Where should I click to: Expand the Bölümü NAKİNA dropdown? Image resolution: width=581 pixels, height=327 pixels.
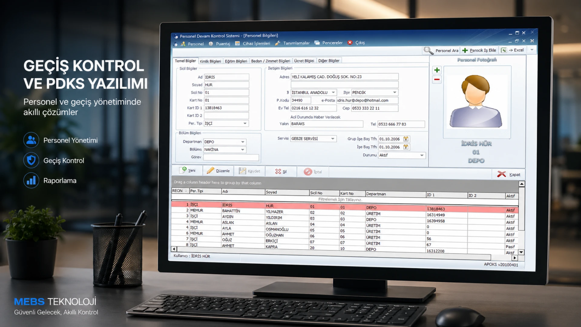pyautogui.click(x=243, y=150)
